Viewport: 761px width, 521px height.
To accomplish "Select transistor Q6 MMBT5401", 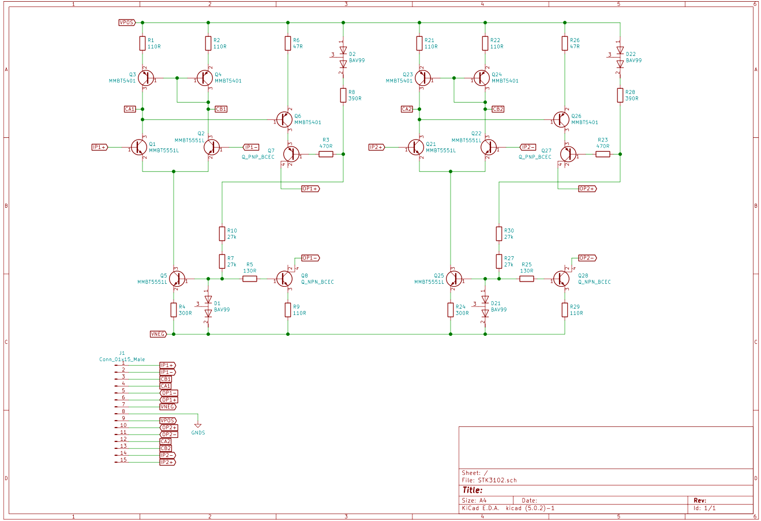I will tap(284, 119).
